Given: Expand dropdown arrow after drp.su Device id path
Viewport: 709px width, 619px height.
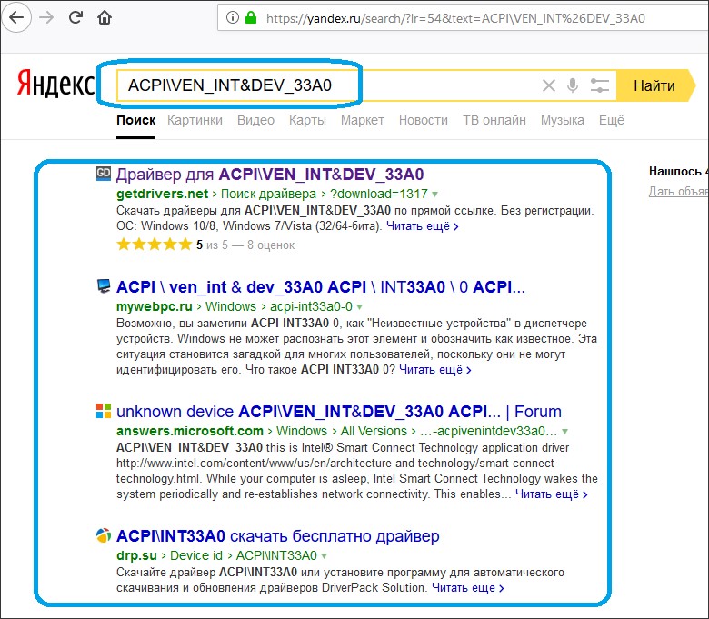Looking at the screenshot, I should coord(325,556).
